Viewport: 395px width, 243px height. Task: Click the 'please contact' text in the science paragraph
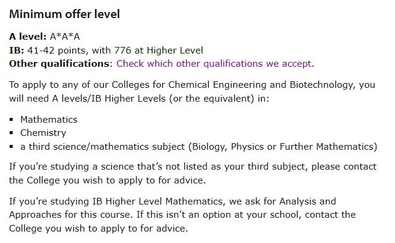coord(344,167)
